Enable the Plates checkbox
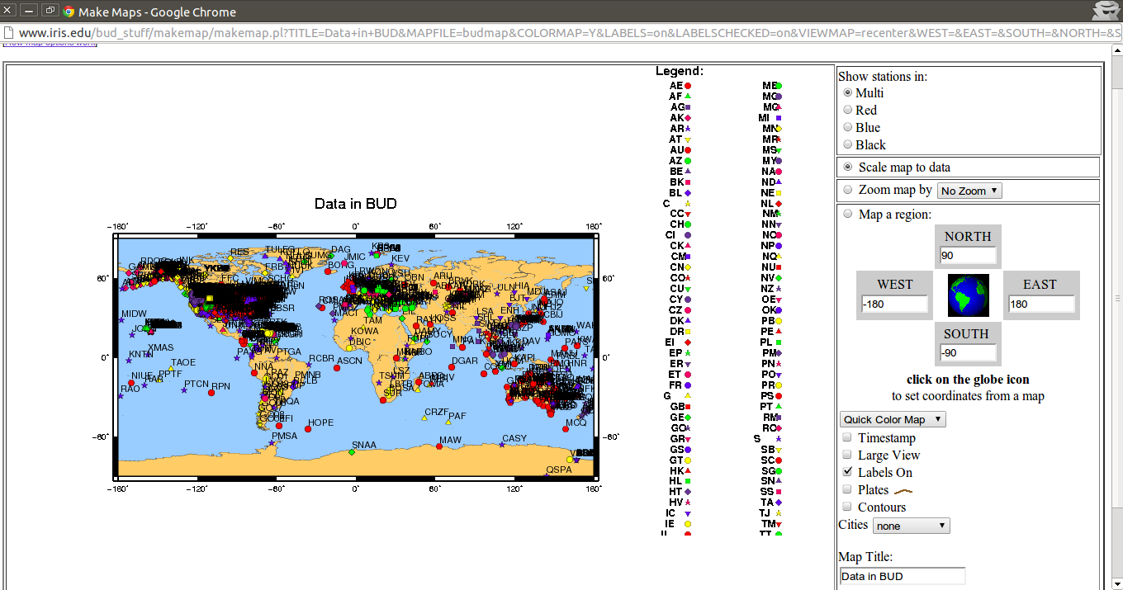This screenshot has width=1123, height=590. 847,489
